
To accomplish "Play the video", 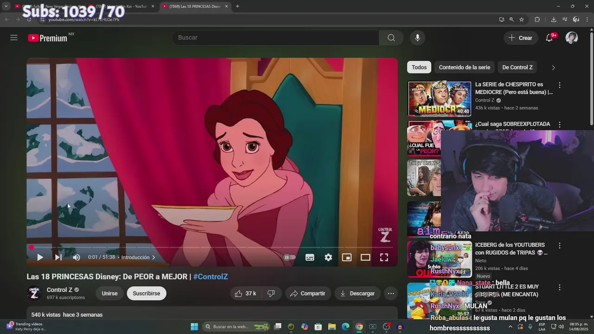I will click(40, 257).
